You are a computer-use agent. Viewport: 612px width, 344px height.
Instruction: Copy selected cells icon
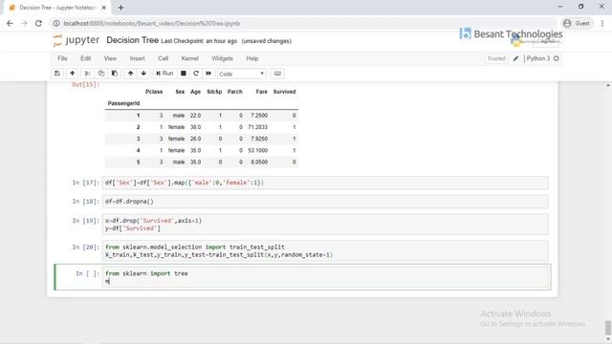[101, 74]
